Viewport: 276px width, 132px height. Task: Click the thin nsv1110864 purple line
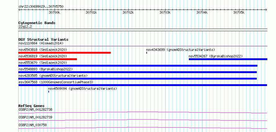(143, 46)
